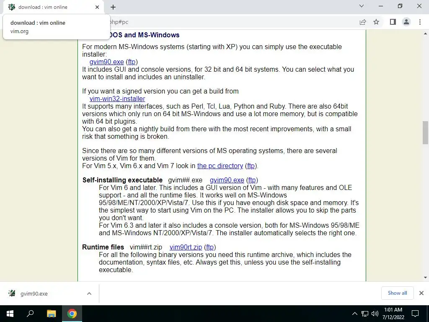Click the first gvim90.exe installer link
Viewport: 429px width, 322px height.
(x=107, y=62)
